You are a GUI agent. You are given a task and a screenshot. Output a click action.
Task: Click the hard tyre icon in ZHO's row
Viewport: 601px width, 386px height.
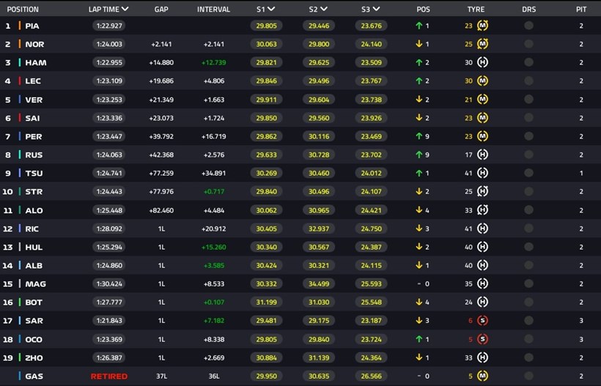[482, 357]
